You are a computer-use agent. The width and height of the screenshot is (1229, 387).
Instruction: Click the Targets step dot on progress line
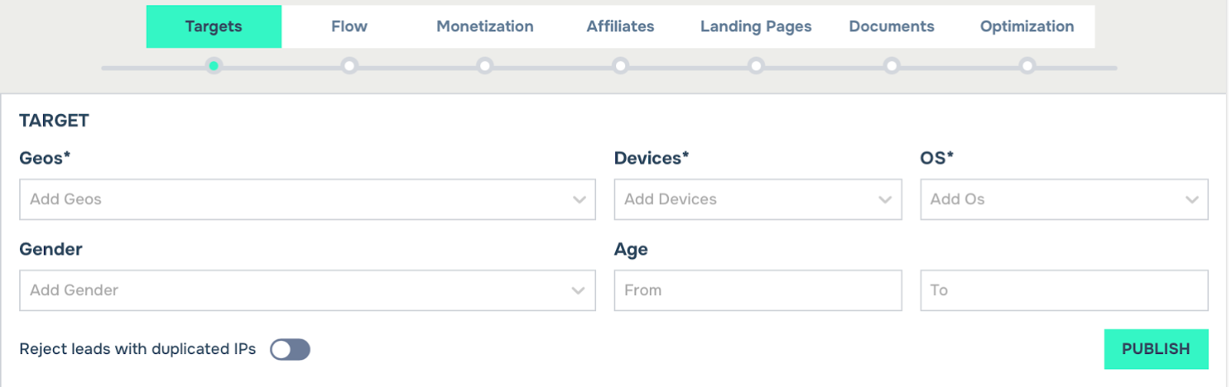(214, 66)
